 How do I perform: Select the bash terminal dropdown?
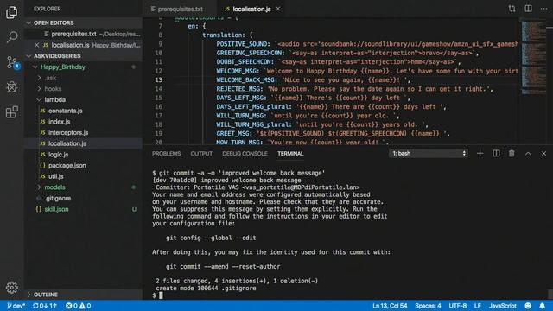coord(429,154)
